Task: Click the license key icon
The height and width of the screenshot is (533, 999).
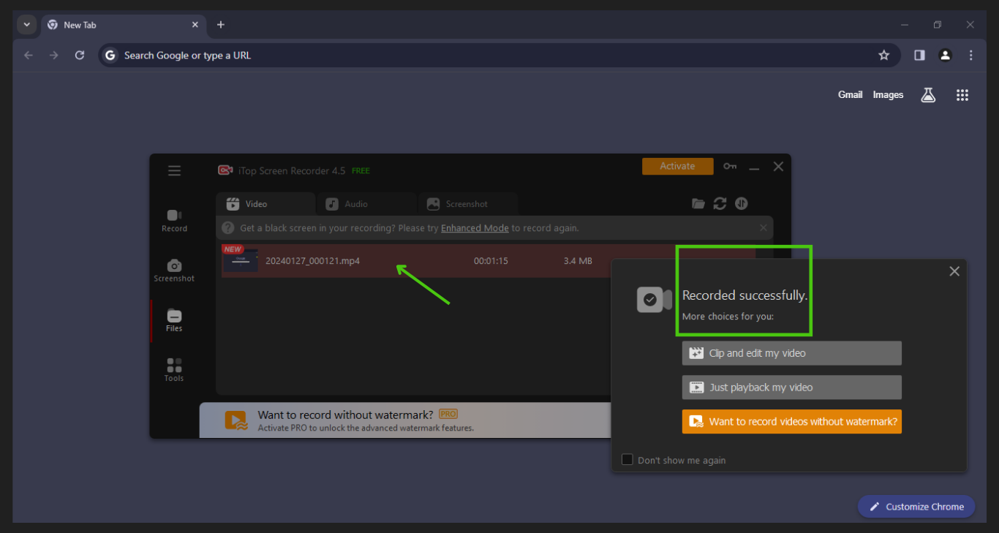Action: tap(730, 167)
